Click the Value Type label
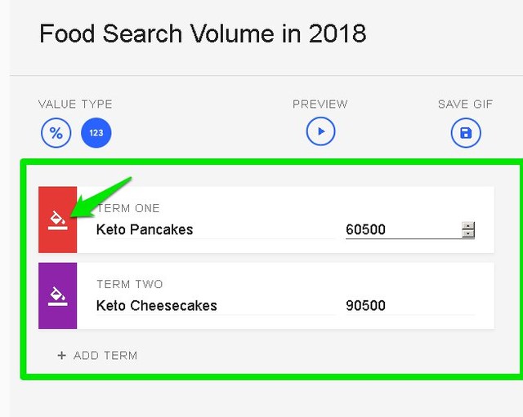The height and width of the screenshot is (417, 523). click(75, 104)
